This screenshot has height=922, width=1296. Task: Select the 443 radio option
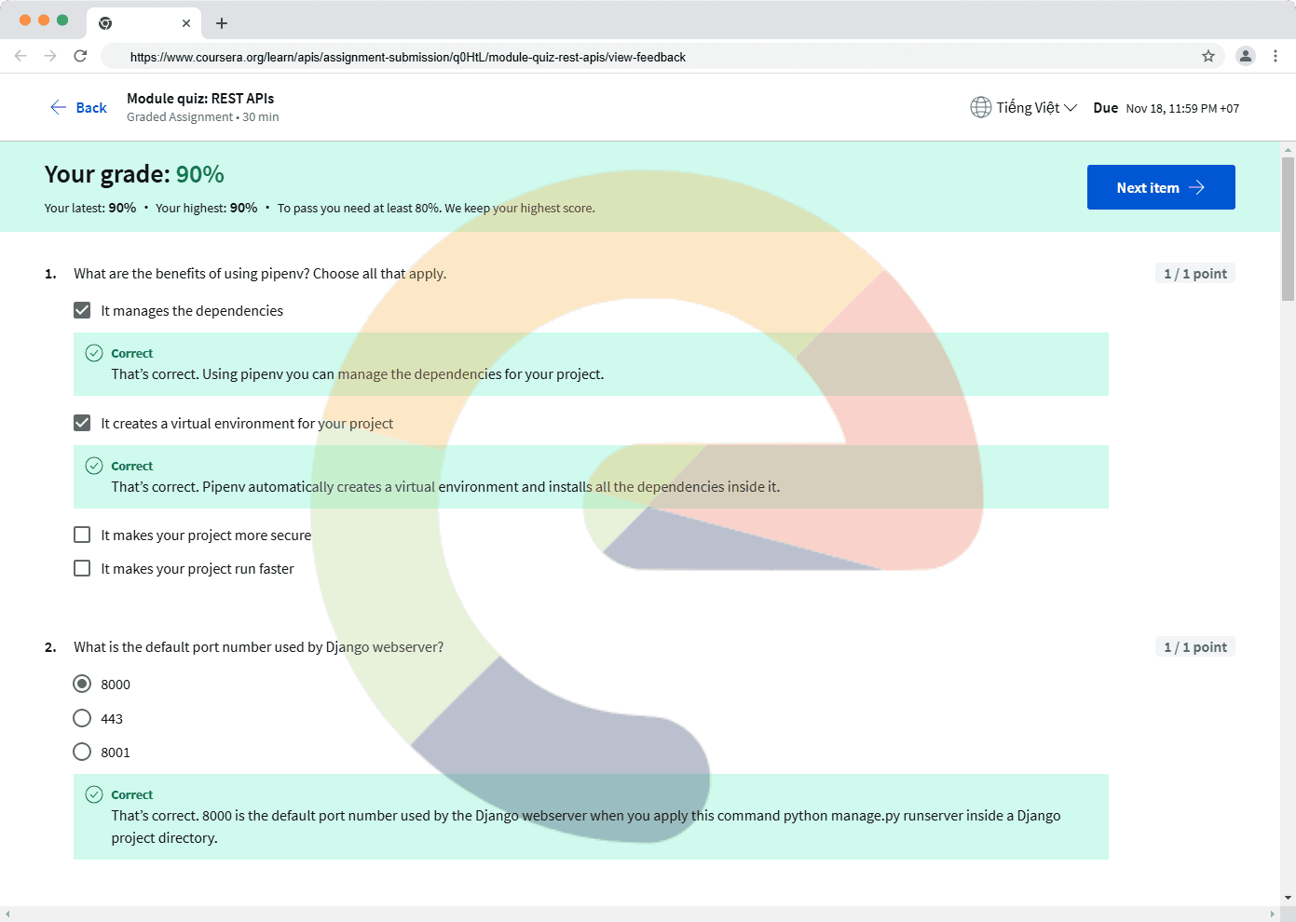pyautogui.click(x=82, y=718)
